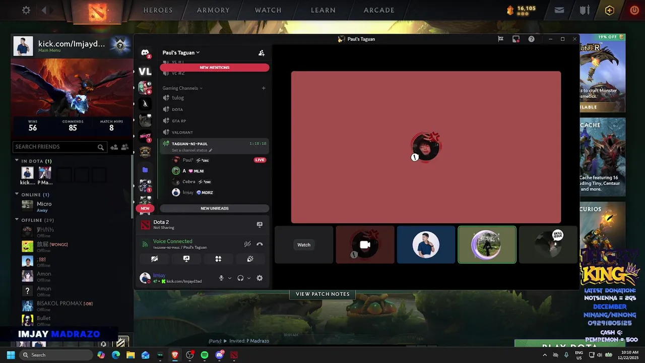Click the Dota shard balance 16,105
The width and height of the screenshot is (645, 363).
pos(526,9)
